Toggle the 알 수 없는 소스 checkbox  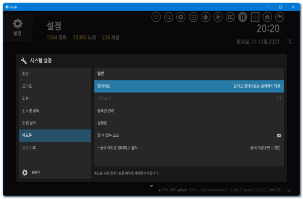tap(279, 135)
